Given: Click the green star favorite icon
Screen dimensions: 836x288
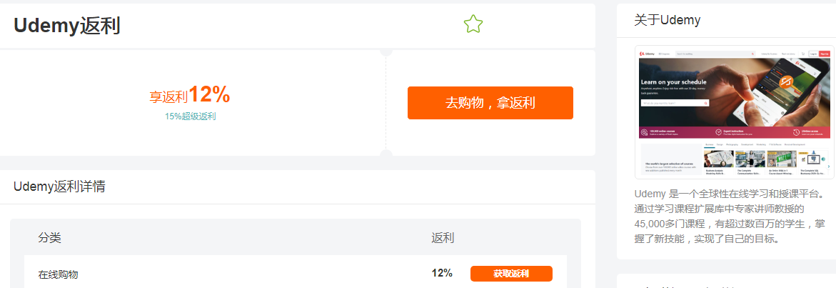Looking at the screenshot, I should [473, 24].
